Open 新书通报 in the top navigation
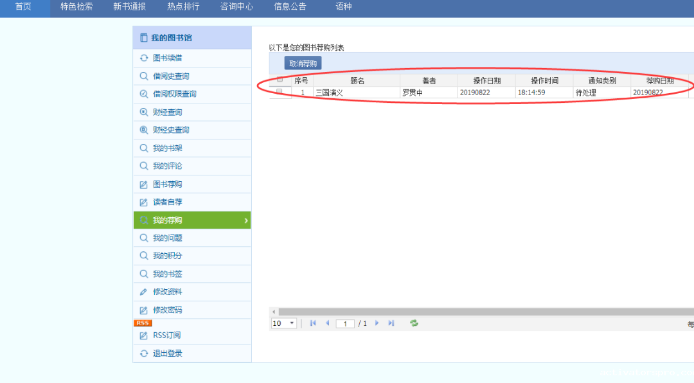Viewport: 694px width, 383px height. (x=129, y=7)
